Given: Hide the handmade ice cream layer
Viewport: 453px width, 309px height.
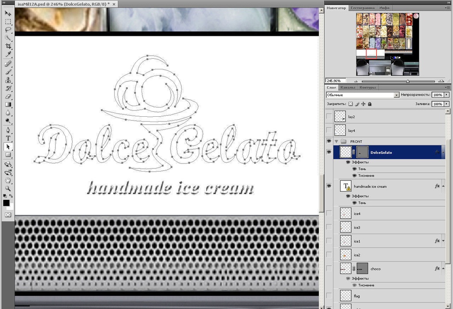Looking at the screenshot, I should click(x=329, y=186).
